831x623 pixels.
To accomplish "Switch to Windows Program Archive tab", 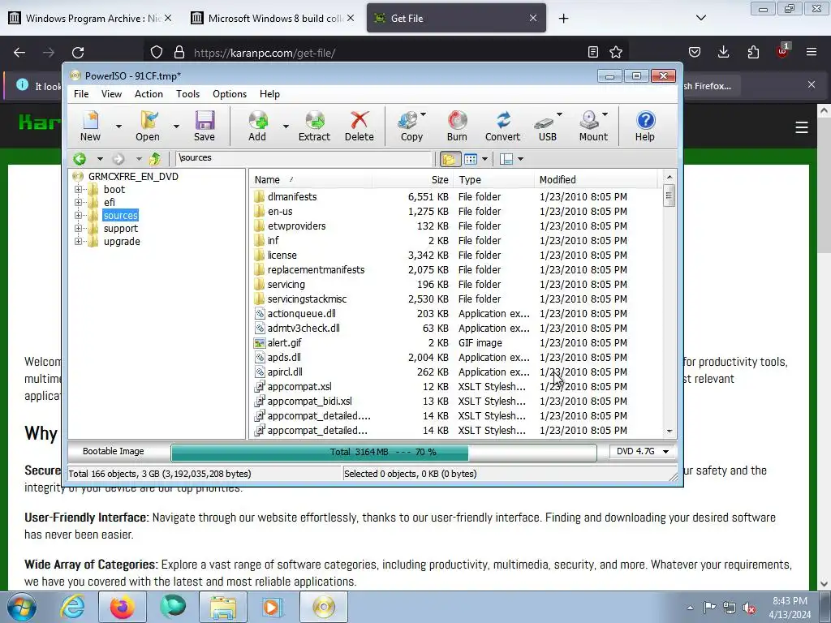I will (x=91, y=18).
